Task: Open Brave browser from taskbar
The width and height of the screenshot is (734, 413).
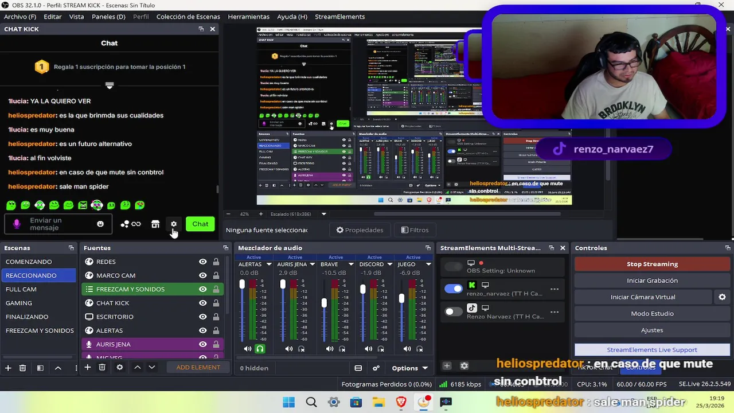Action: coord(401,402)
